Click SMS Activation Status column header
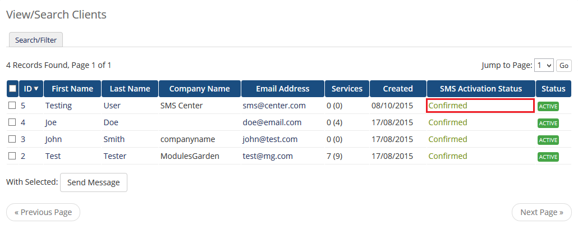 (481, 89)
